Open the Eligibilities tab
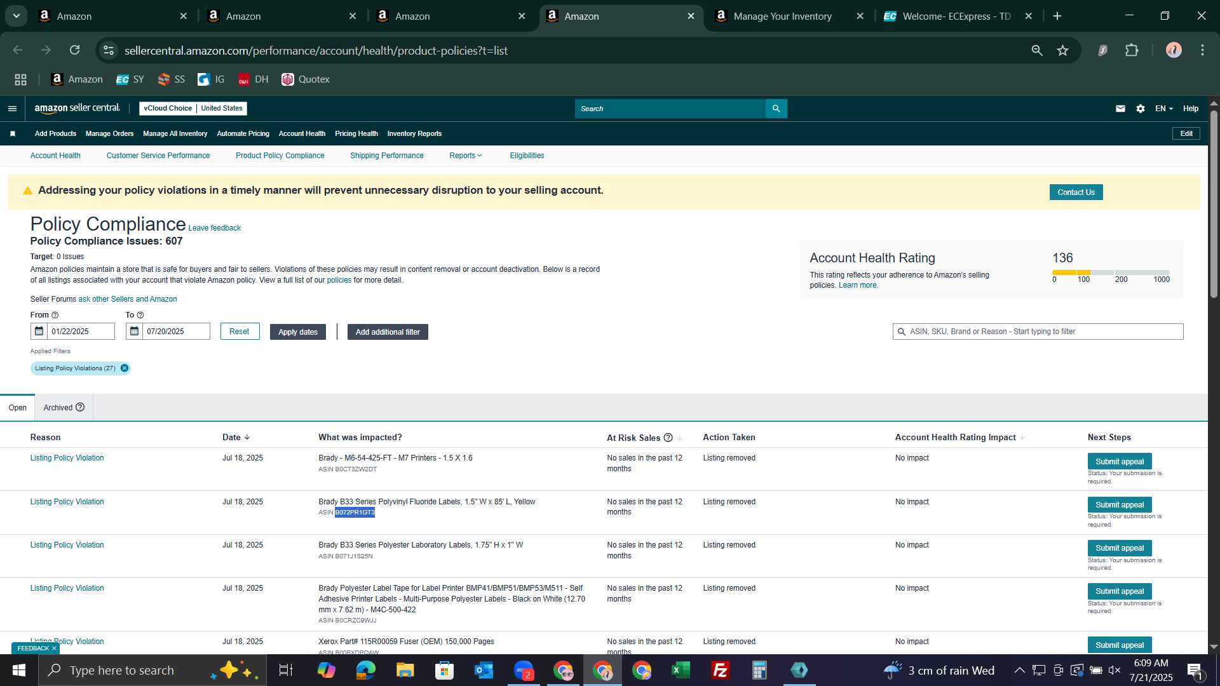 coord(527,156)
